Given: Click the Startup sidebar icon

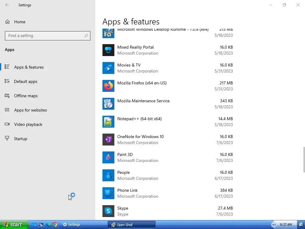Looking at the screenshot, I should [x=7, y=138].
